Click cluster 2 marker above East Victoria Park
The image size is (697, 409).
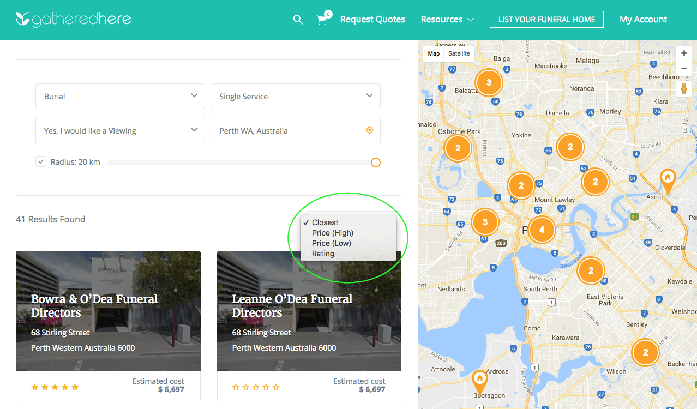[591, 270]
